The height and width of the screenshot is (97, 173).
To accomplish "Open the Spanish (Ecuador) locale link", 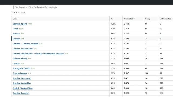I will (x=21, y=93).
